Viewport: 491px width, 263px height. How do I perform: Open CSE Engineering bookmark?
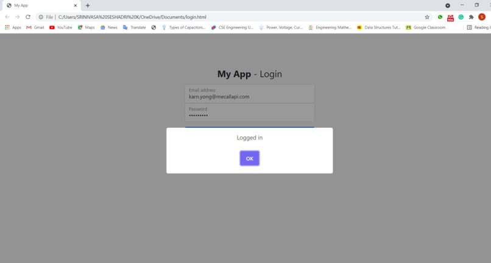click(x=232, y=27)
